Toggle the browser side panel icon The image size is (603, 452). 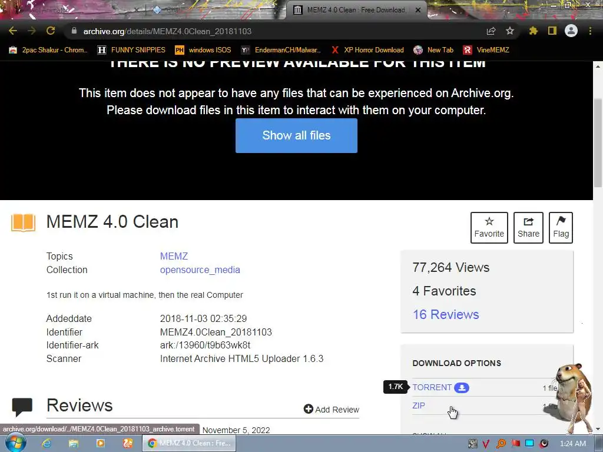click(x=552, y=31)
